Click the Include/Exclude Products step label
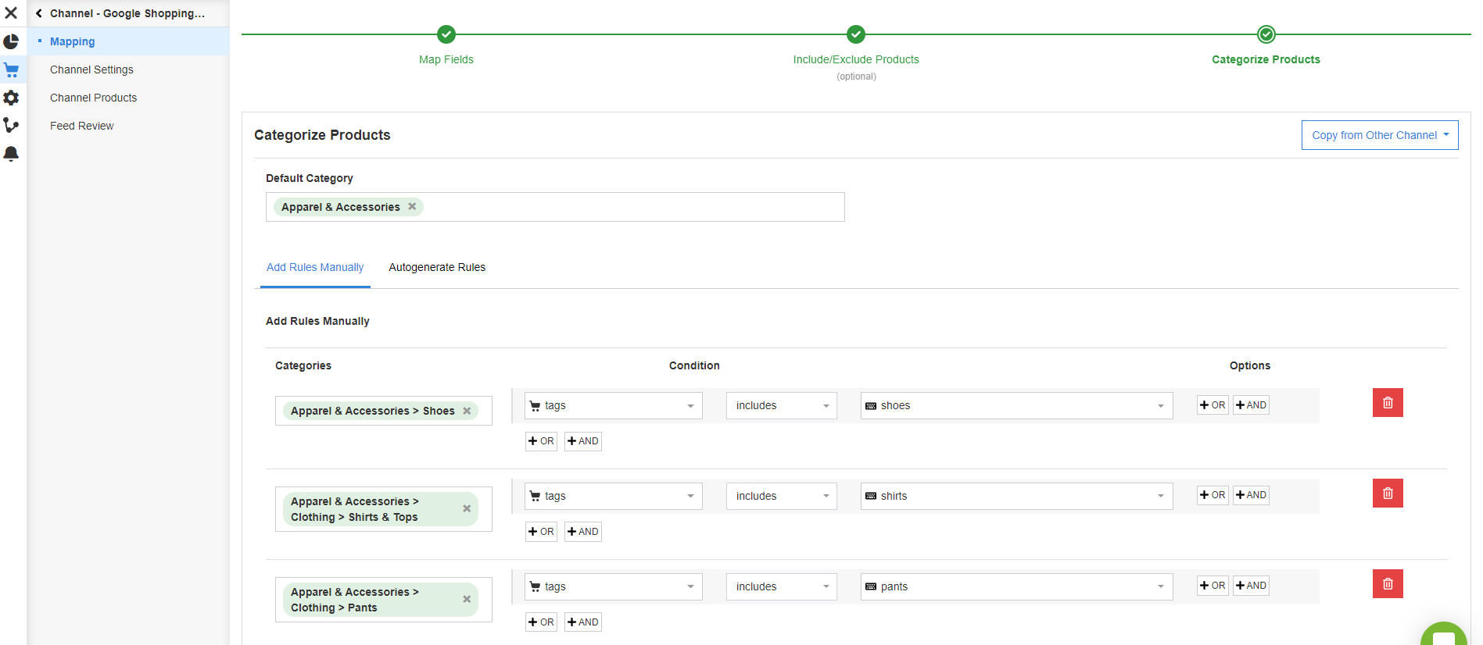The height and width of the screenshot is (645, 1483). (x=856, y=59)
